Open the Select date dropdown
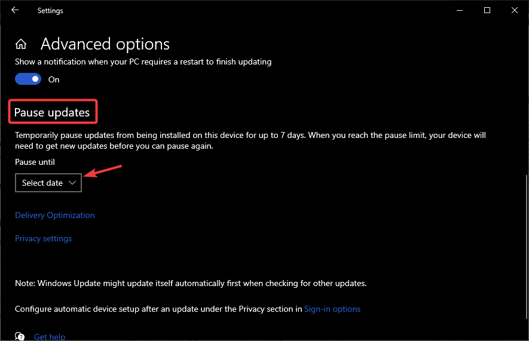This screenshot has height=341, width=529. 48,183
